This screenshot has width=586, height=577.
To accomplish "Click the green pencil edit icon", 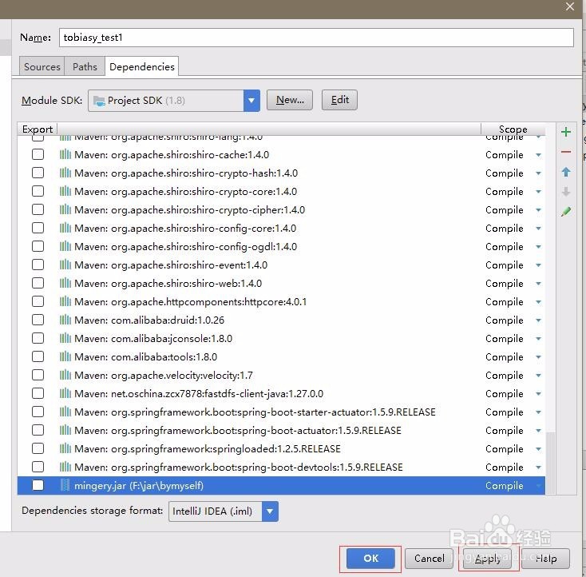I will point(566,212).
